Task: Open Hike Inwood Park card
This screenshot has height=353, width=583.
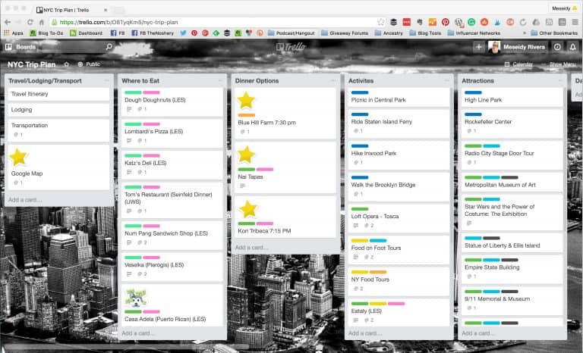Action: [399, 155]
